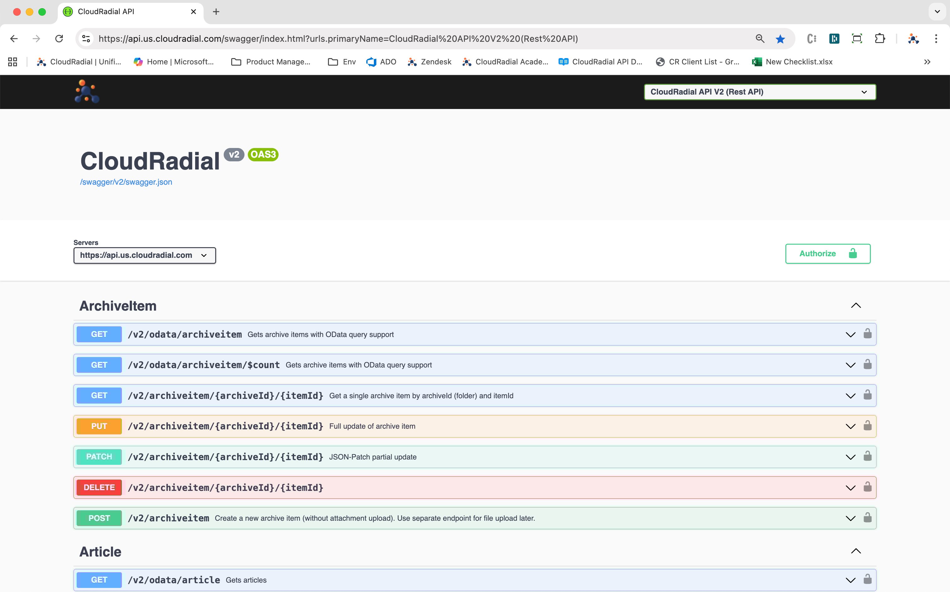Screen dimensions: 950x592
Task: Go back to the previous page
Action: pos(14,38)
